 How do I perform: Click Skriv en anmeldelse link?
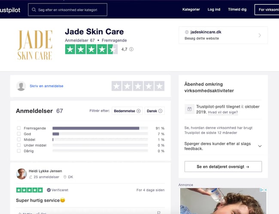coord(46,86)
